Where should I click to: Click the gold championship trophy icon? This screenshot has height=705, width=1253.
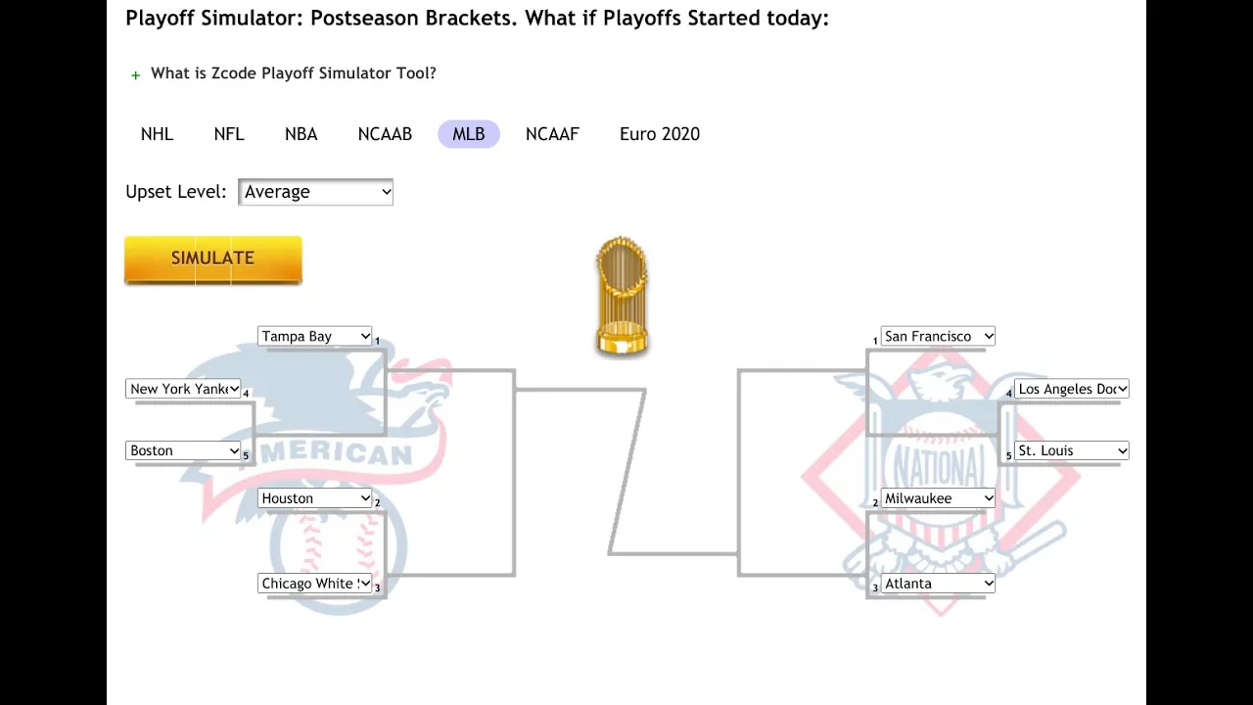pyautogui.click(x=622, y=296)
